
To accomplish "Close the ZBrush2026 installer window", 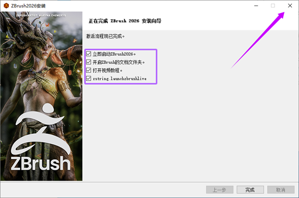I will click(290, 5).
